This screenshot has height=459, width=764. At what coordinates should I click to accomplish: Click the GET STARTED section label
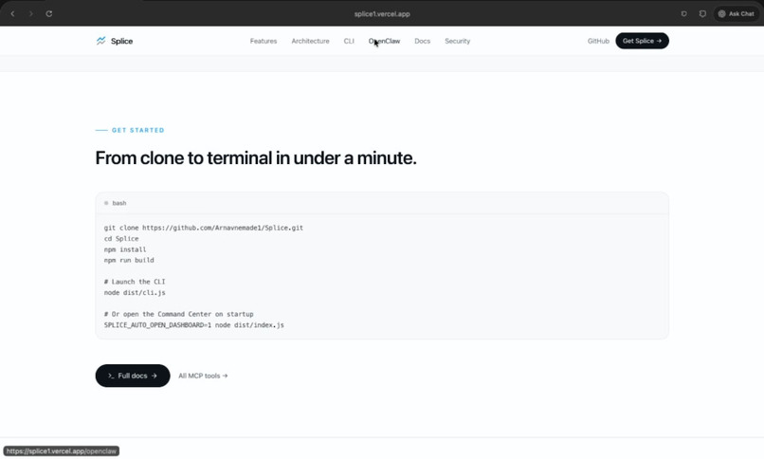[137, 130]
